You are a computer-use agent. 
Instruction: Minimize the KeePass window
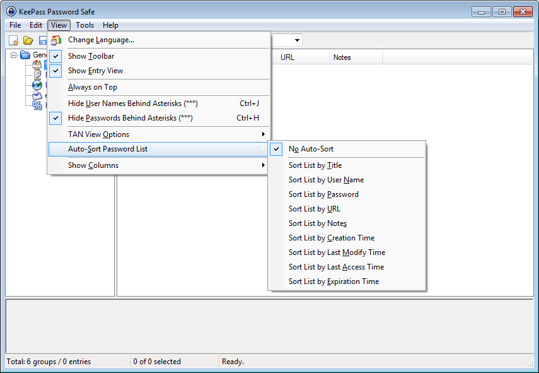481,12
